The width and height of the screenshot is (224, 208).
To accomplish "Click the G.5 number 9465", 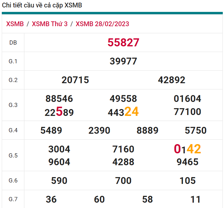I will coord(187,162).
